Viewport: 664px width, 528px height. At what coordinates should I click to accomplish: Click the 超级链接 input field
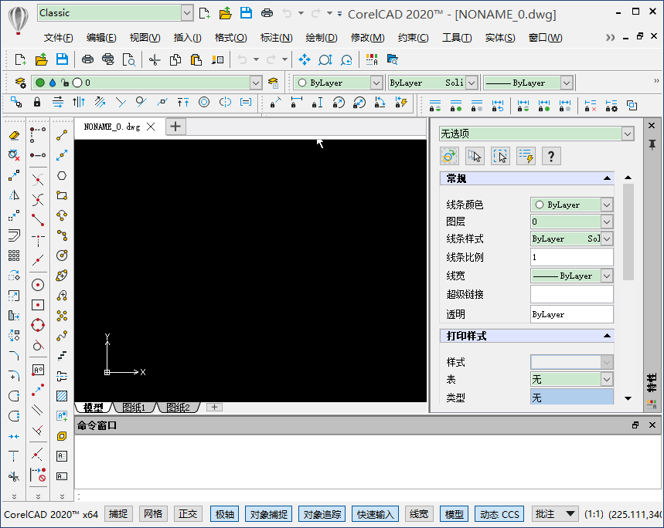572,294
